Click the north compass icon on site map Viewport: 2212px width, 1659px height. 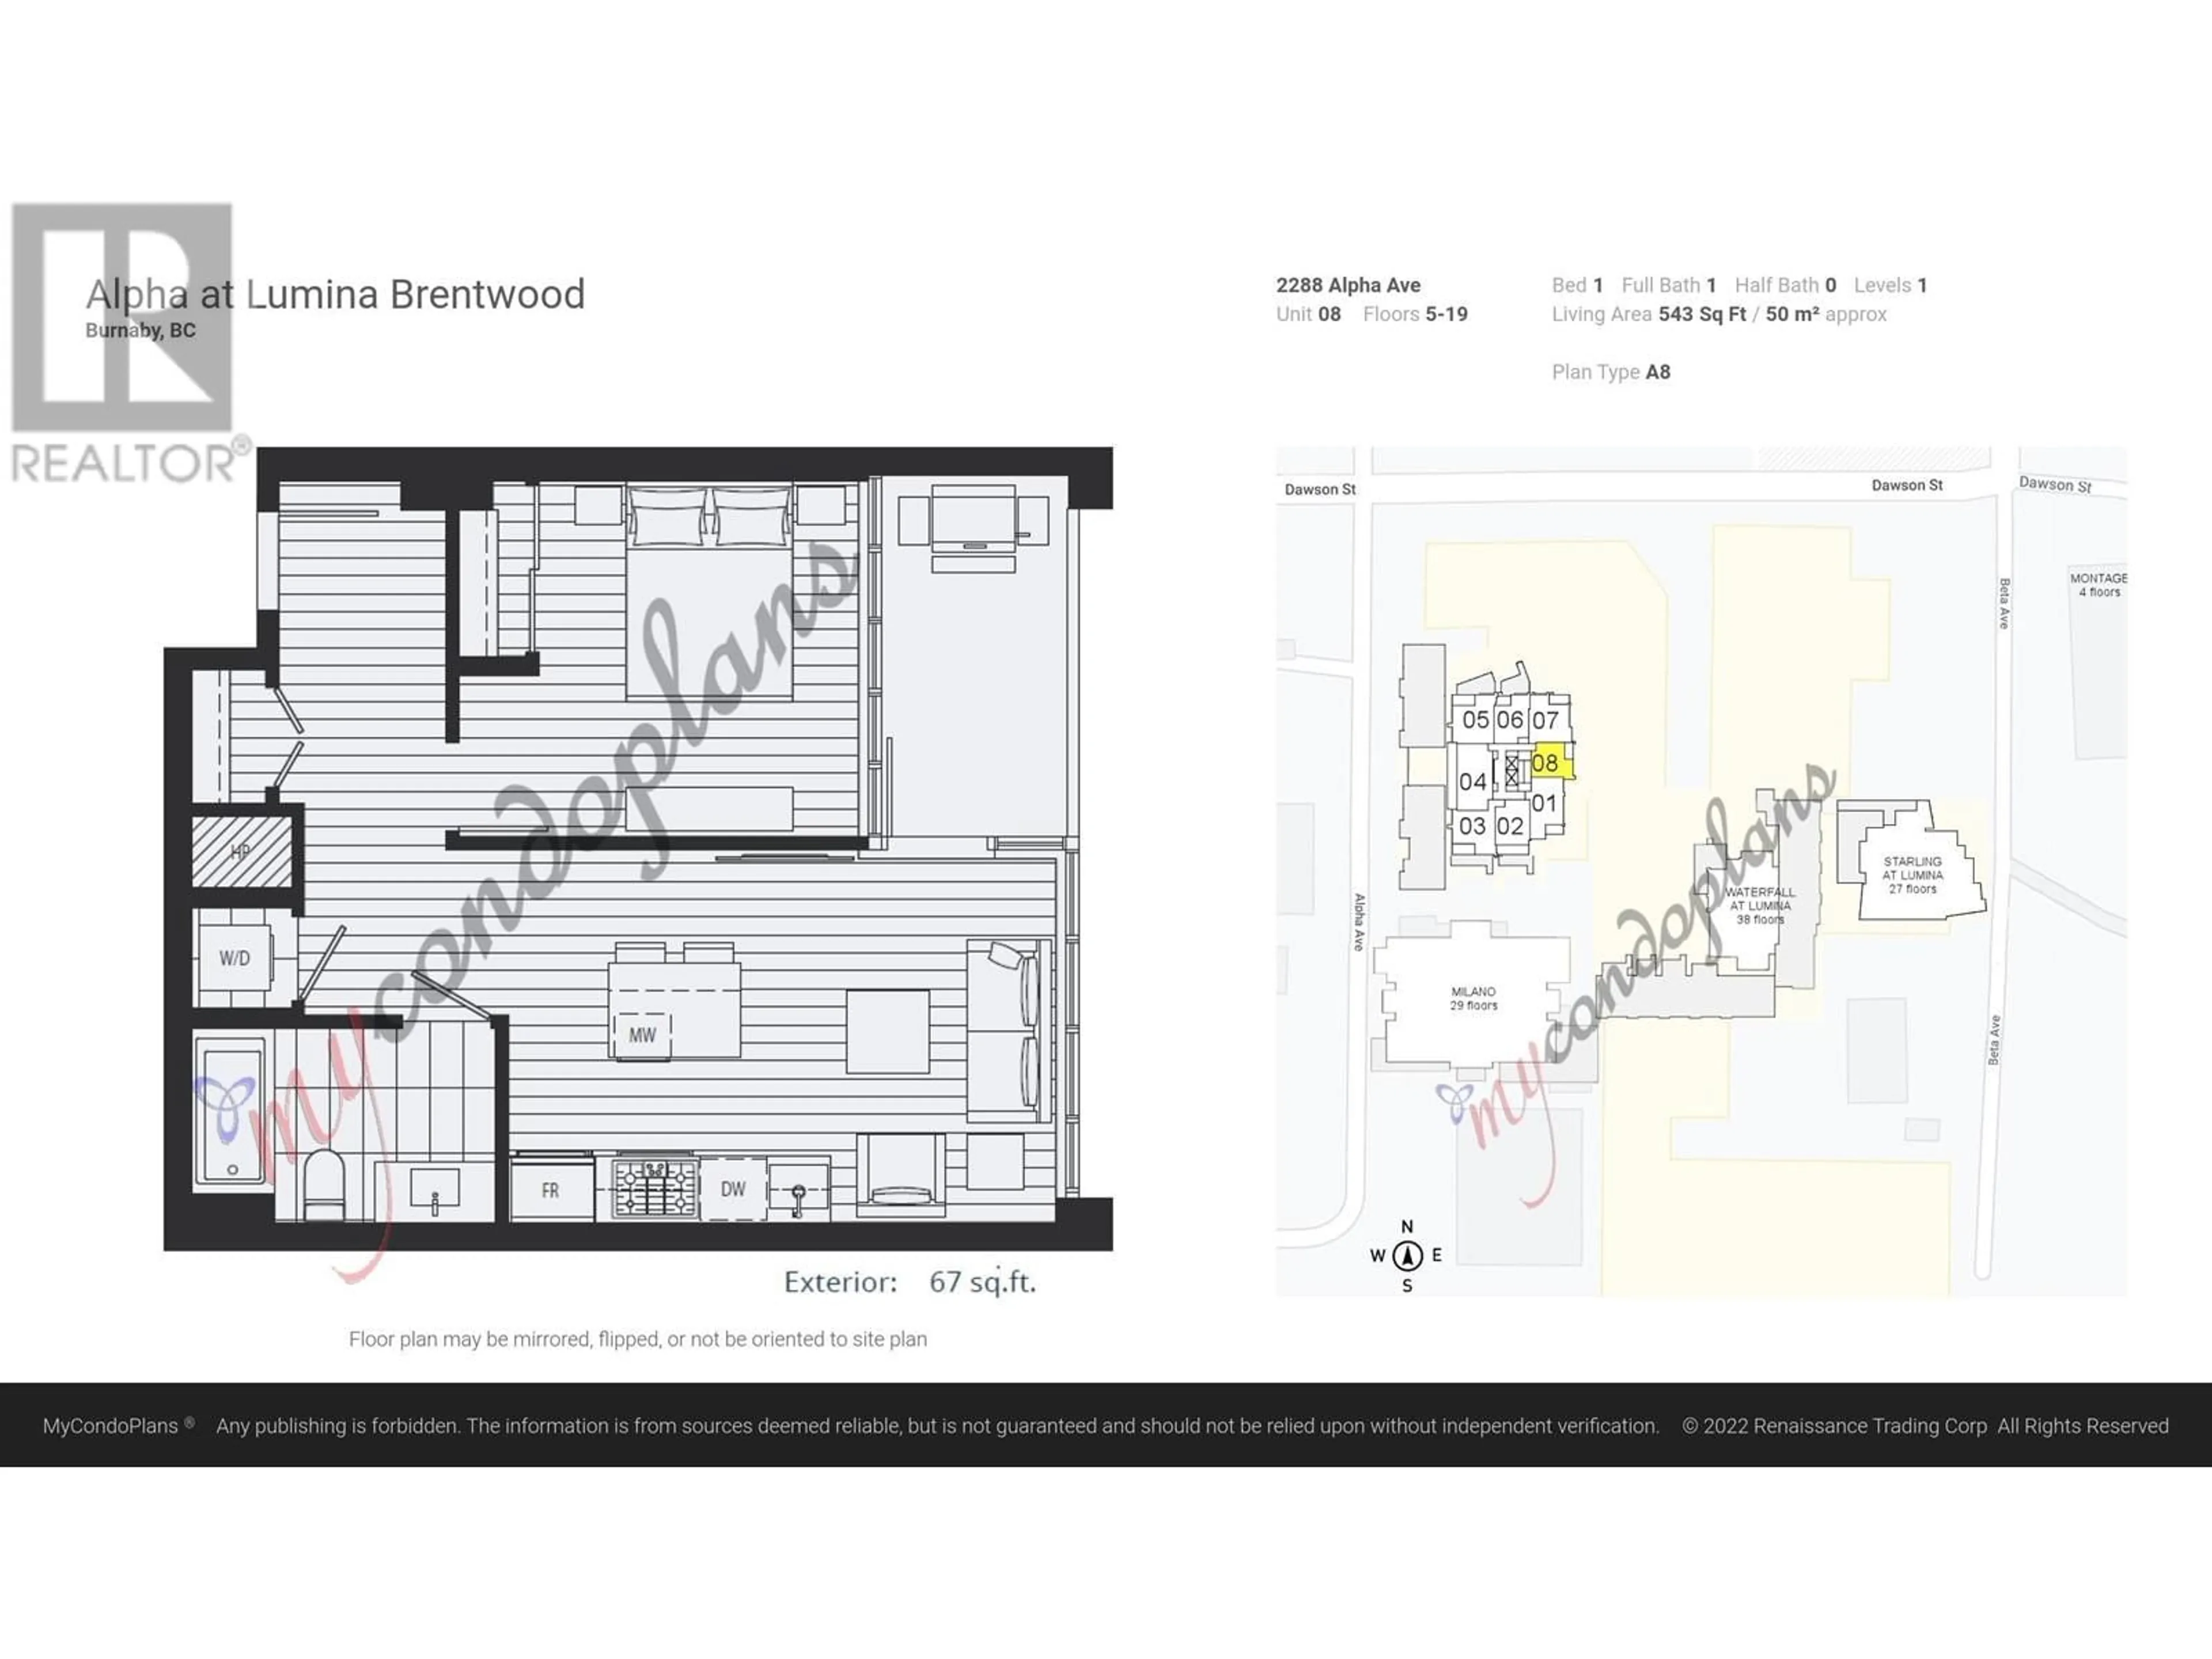click(1407, 1255)
